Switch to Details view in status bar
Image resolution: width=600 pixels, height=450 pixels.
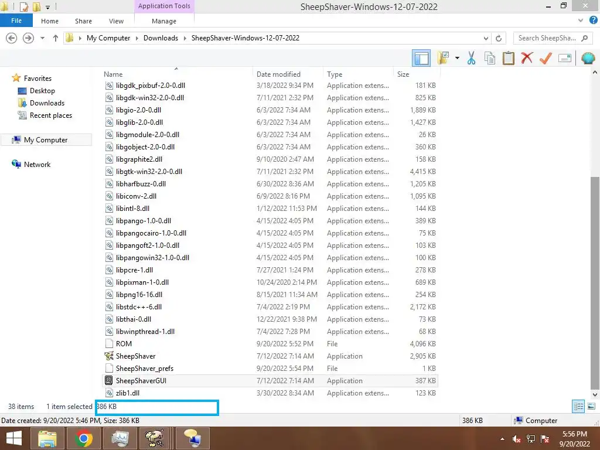578,407
